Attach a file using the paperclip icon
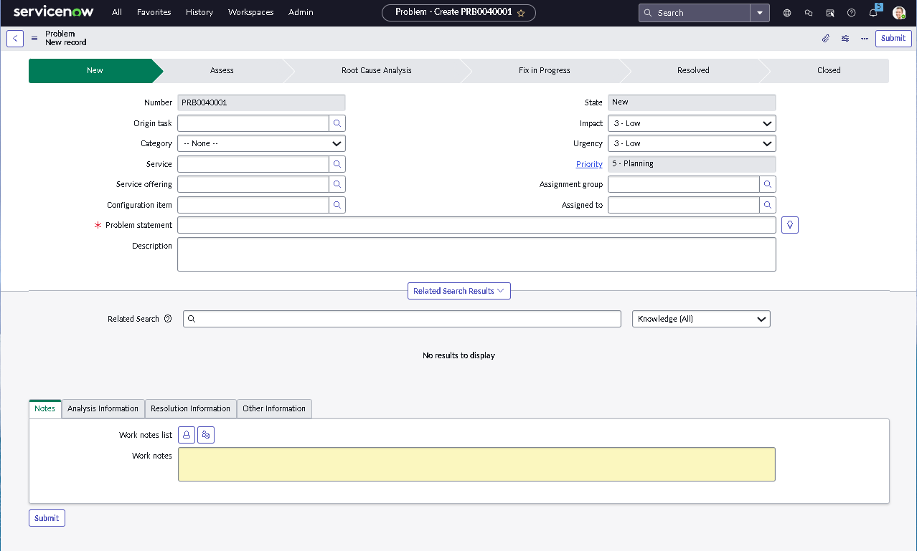Screen dimensions: 917x551 (825, 38)
